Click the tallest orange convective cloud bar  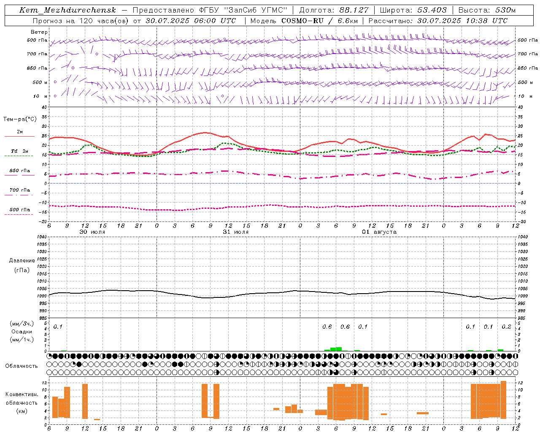click(x=503, y=399)
